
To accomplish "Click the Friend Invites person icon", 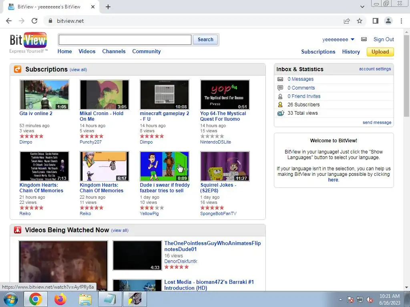I will tap(280, 96).
